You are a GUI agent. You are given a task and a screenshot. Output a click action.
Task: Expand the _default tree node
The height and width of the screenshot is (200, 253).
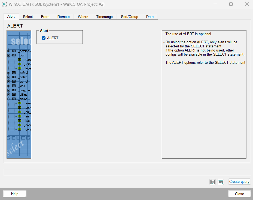[9, 73]
